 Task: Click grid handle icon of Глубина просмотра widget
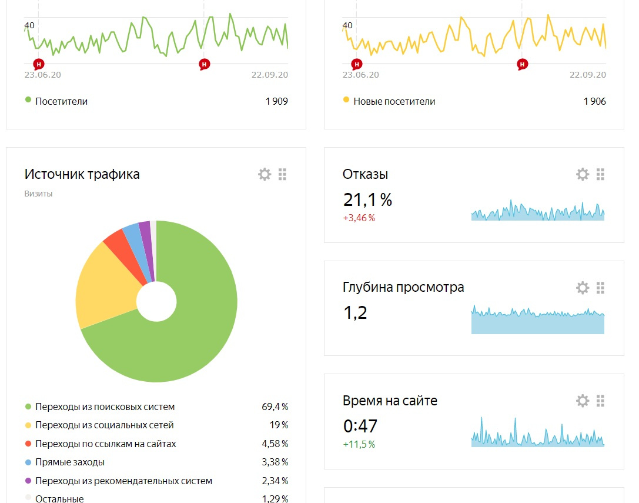click(600, 288)
